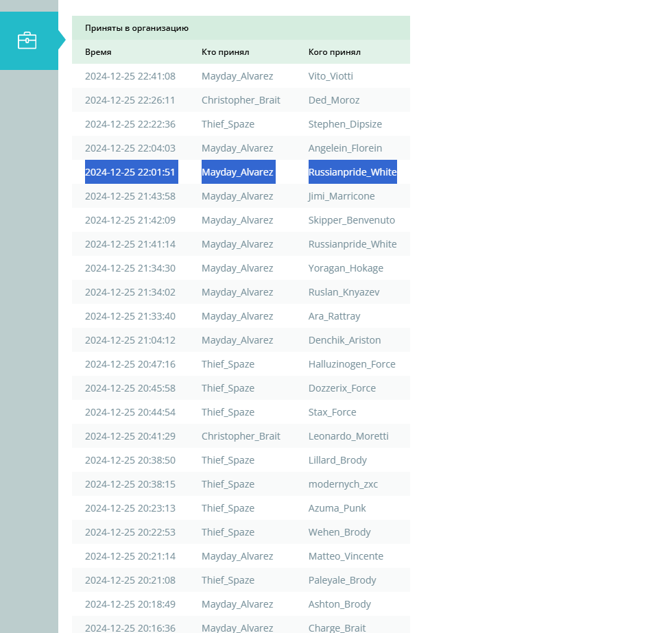Click the name Ded_Moroz
The height and width of the screenshot is (633, 657).
[334, 100]
